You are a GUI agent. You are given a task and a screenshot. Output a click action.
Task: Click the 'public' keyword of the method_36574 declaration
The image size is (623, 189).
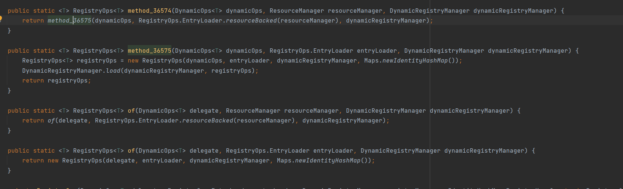click(x=19, y=11)
